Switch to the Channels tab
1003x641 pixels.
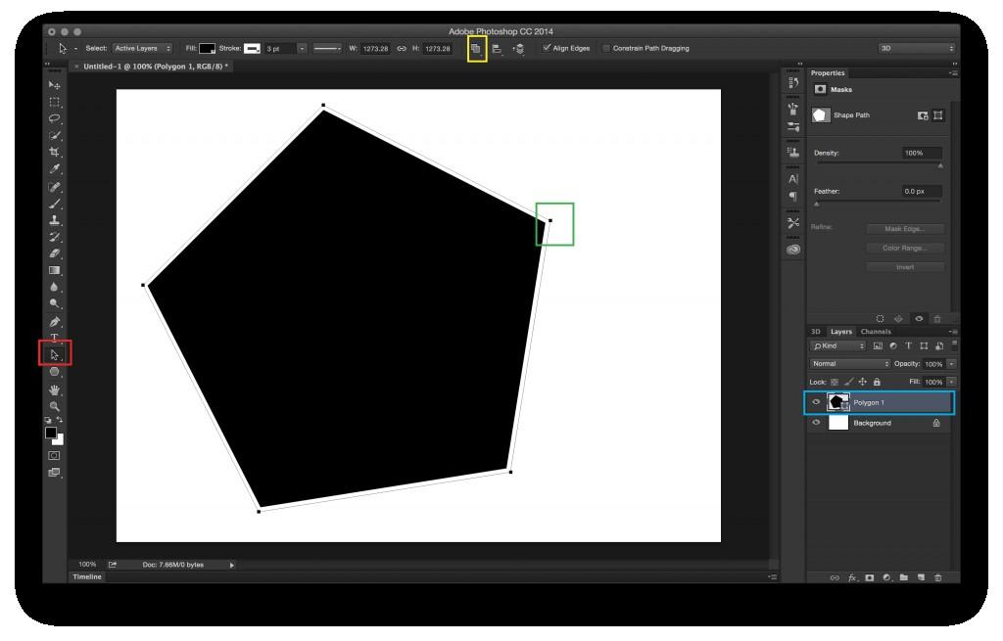[876, 332]
